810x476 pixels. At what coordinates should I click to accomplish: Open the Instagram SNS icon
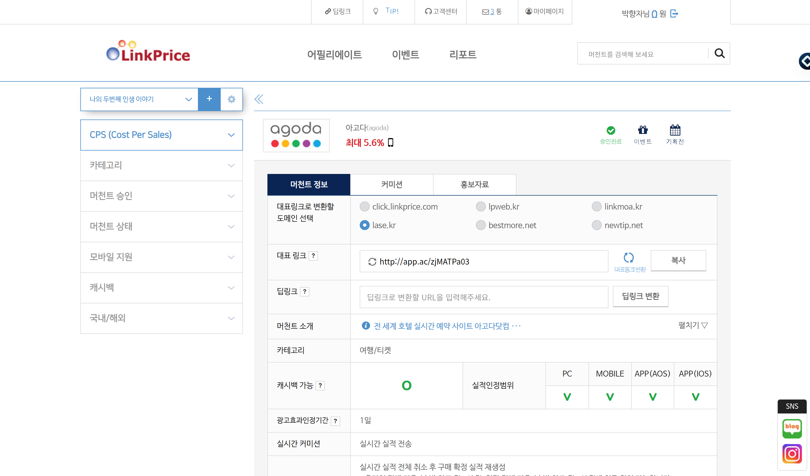tap(792, 453)
